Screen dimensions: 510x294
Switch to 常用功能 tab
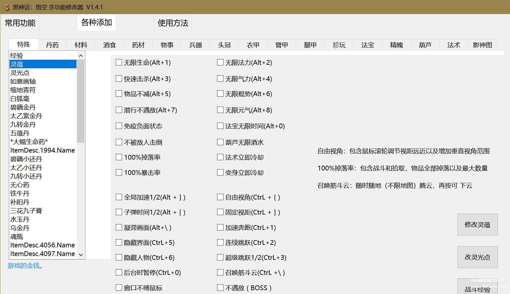[x=20, y=23]
